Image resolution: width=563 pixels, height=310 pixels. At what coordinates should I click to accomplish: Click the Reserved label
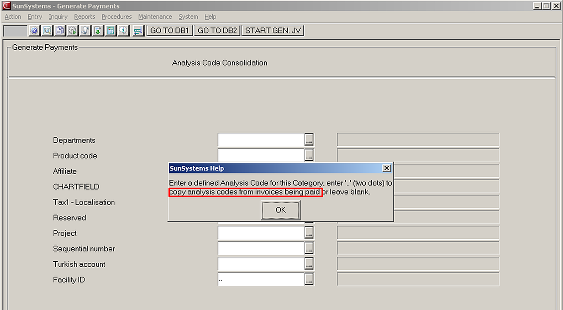click(x=69, y=217)
